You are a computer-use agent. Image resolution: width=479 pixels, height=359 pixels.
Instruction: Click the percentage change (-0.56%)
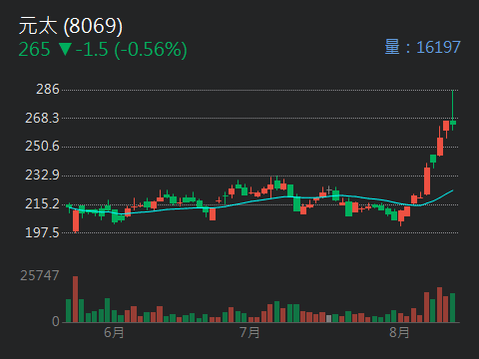pos(151,50)
